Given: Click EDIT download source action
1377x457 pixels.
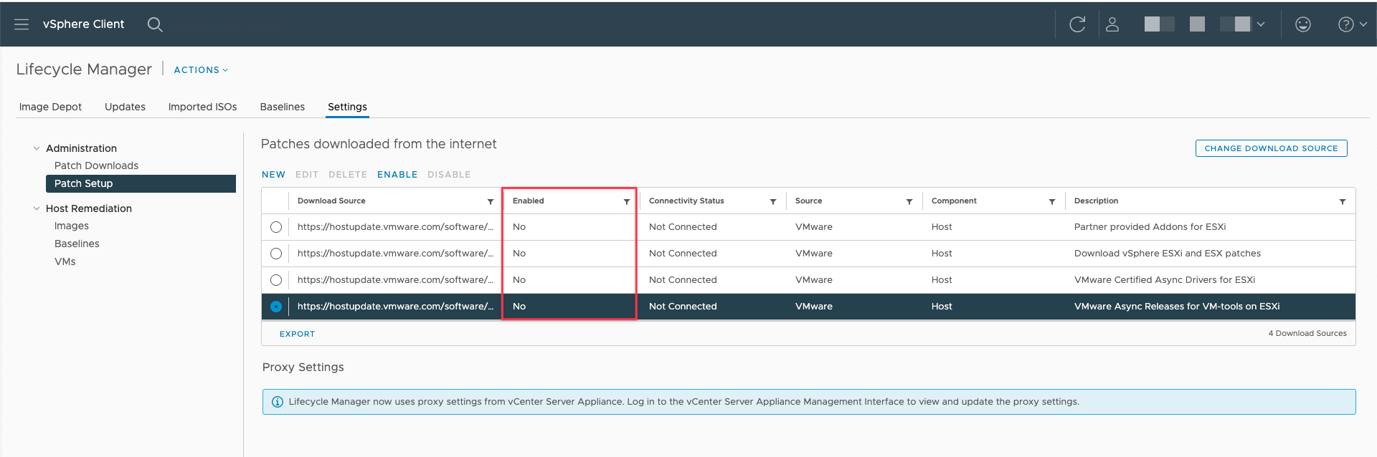Looking at the screenshot, I should (307, 175).
